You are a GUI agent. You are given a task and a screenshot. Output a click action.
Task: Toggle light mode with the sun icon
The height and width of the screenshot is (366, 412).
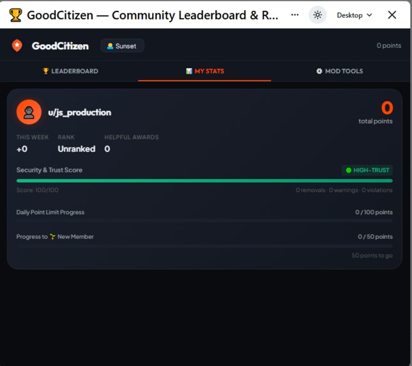click(317, 15)
